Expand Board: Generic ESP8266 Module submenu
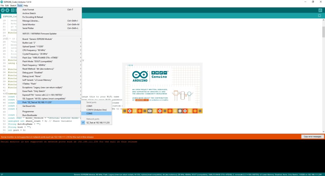The width and height of the screenshot is (325, 176). click(x=49, y=39)
